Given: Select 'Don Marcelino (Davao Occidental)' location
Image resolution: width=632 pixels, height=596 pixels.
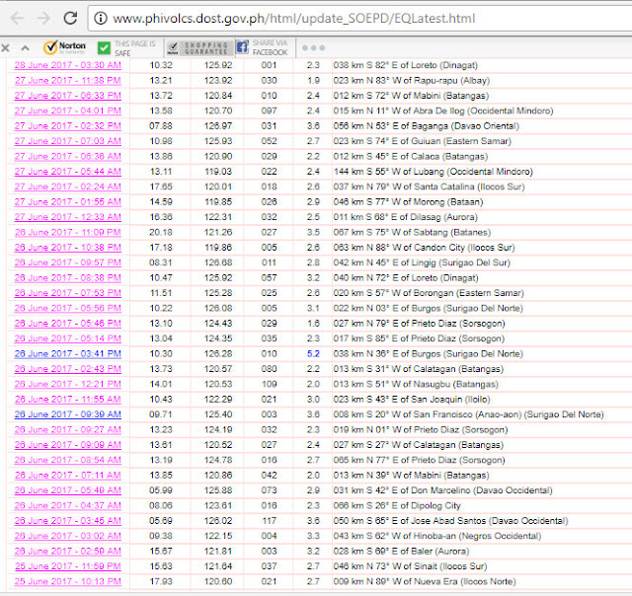Looking at the screenshot, I should [x=482, y=490].
